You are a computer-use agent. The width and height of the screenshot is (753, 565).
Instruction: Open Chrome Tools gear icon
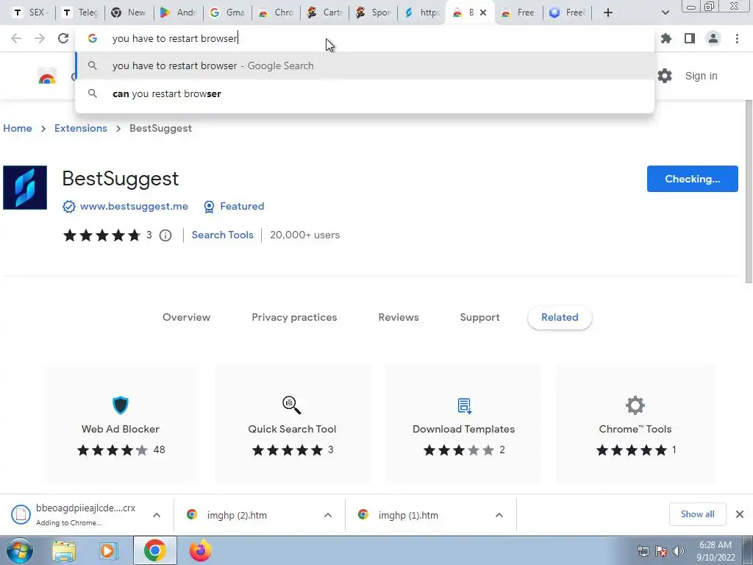click(635, 405)
